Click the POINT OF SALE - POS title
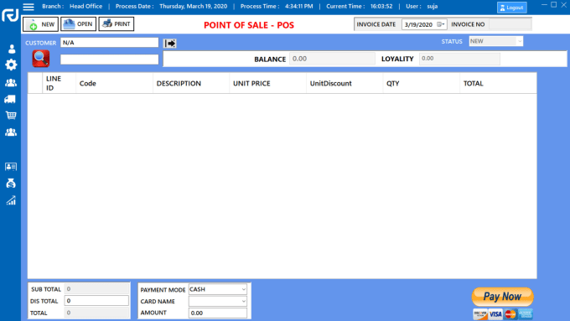The width and height of the screenshot is (570, 321). tap(249, 25)
